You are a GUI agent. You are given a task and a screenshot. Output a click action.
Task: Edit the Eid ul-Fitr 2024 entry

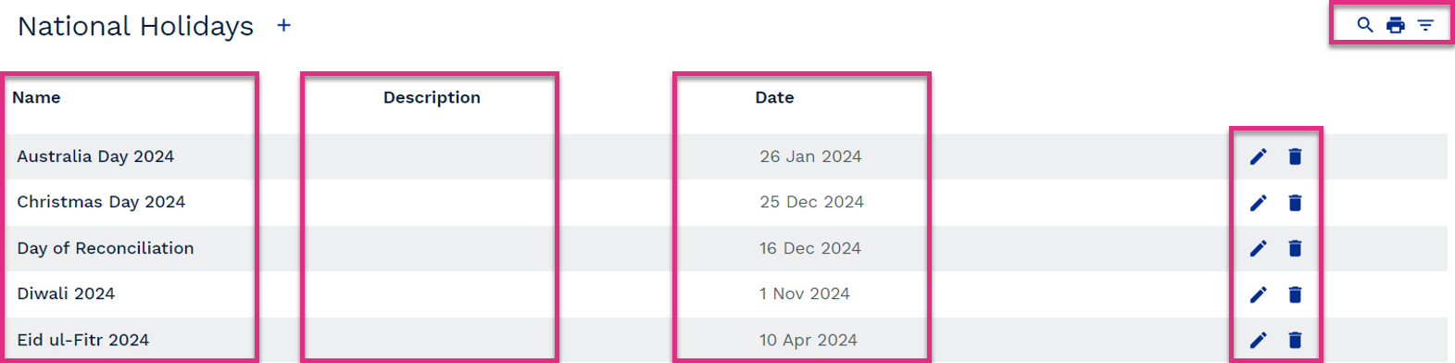(x=1258, y=340)
